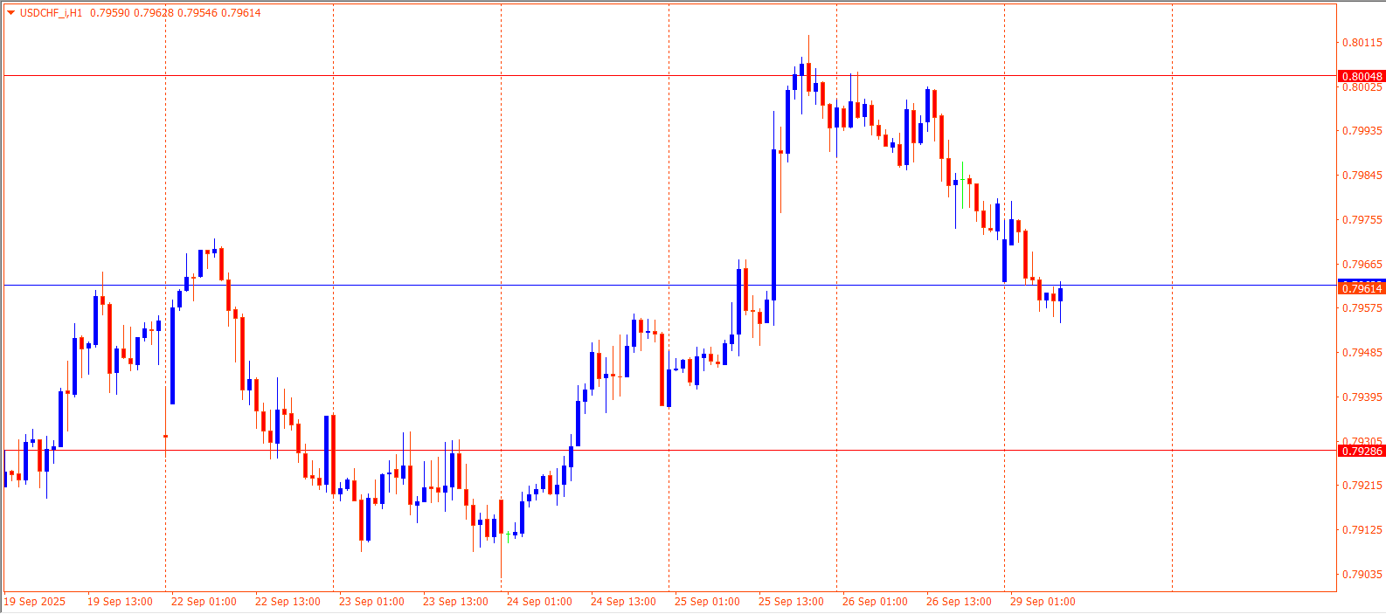This screenshot has height=614, width=1386.
Task: Click the latest blue candle on chart
Action: pos(1060,294)
